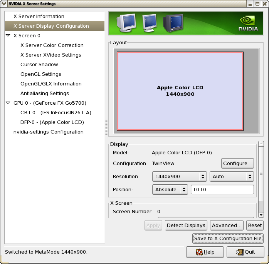Image resolution: width=269 pixels, height=264 pixels.
Task: Open the Resolution 1440x900 dropdown
Action: (x=179, y=176)
